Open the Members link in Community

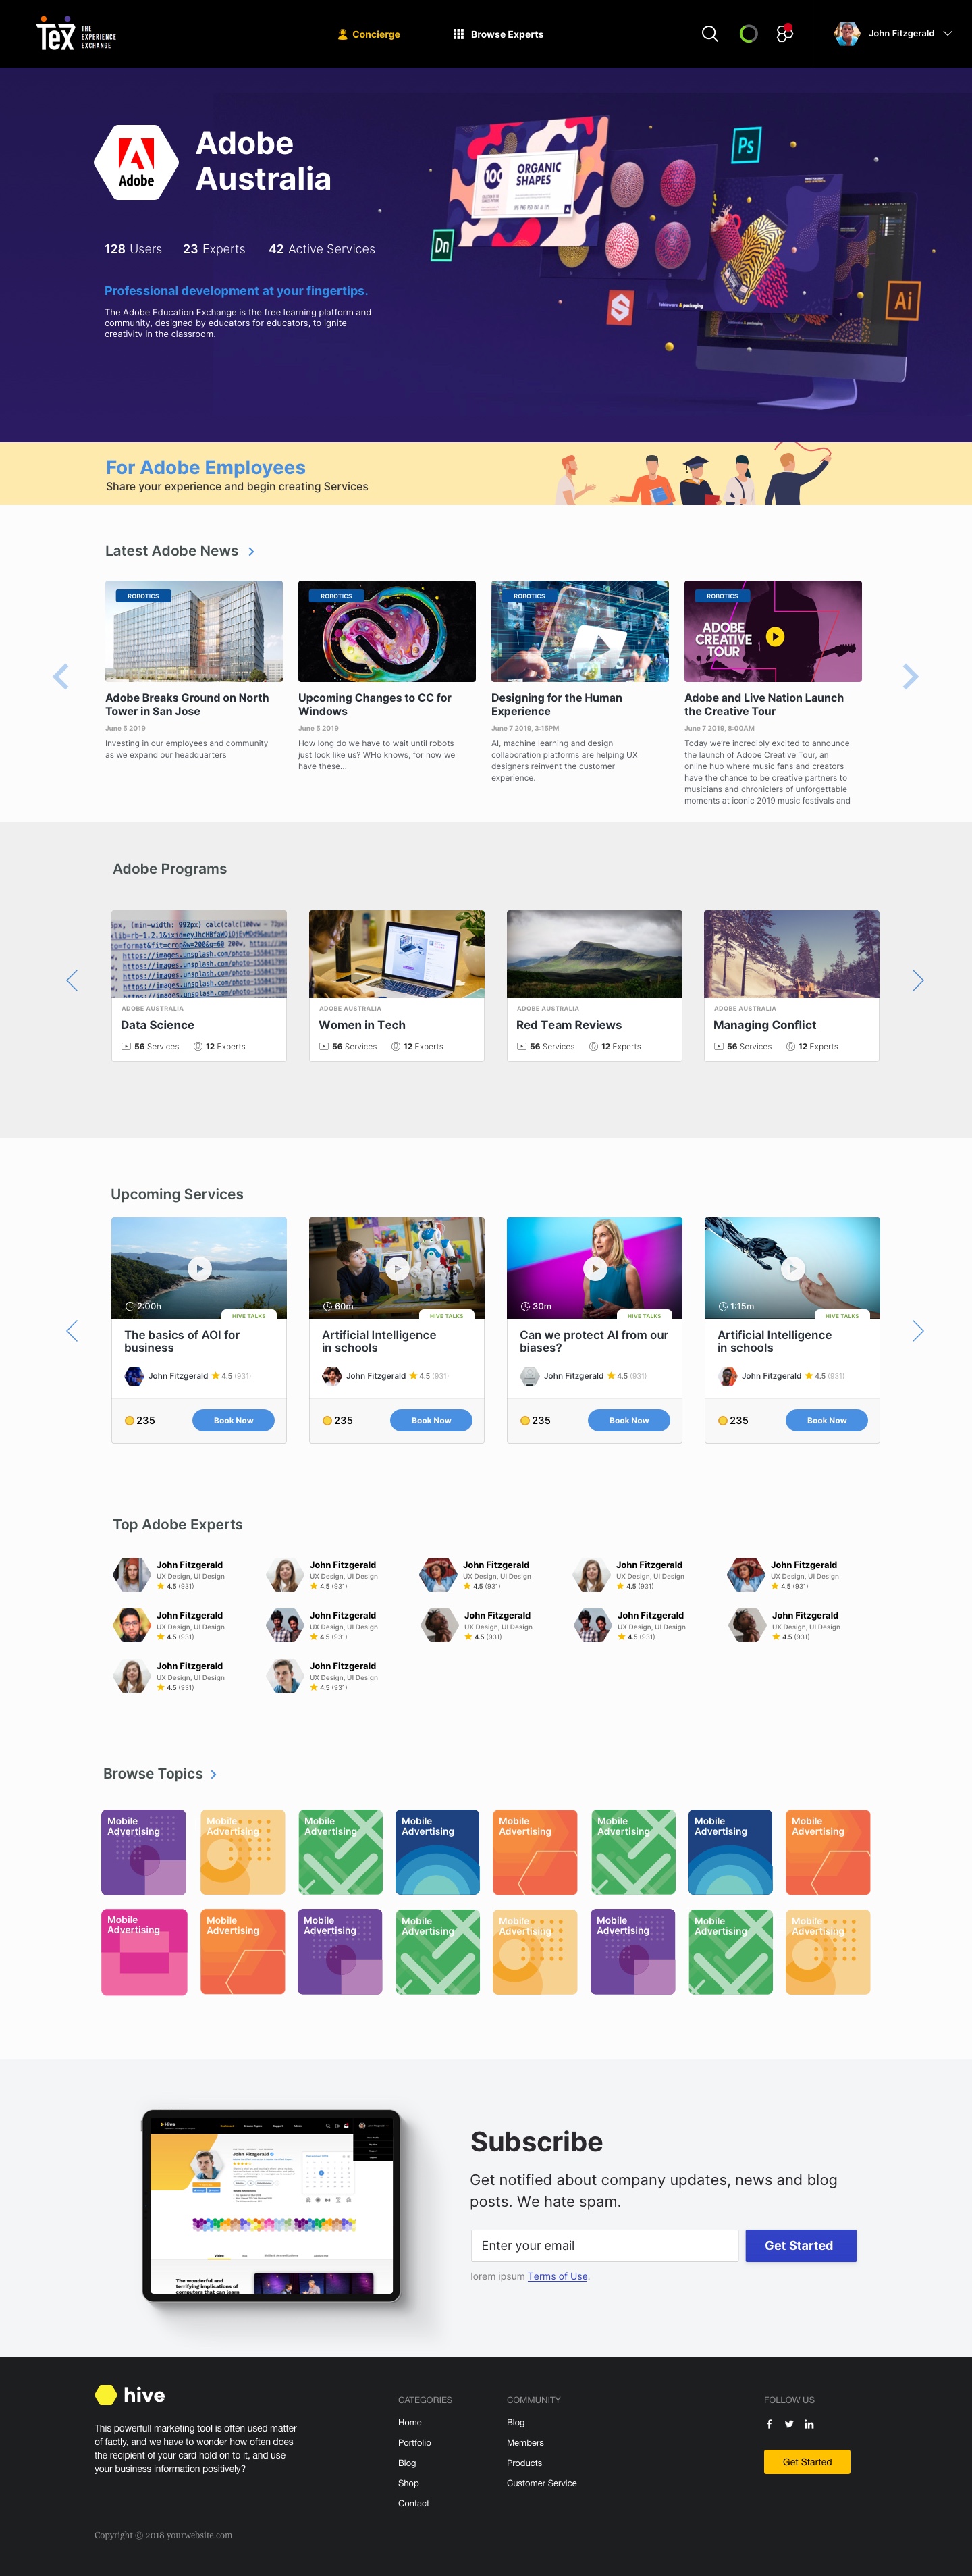point(525,2442)
